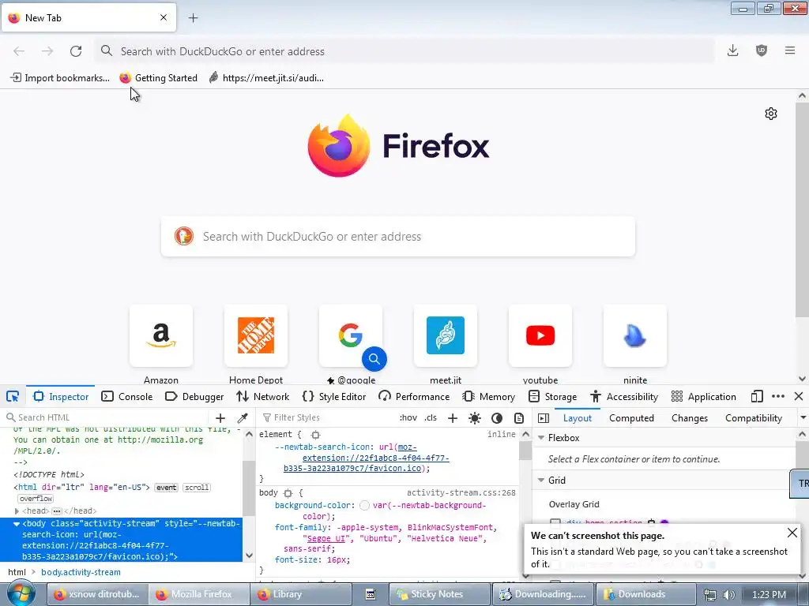Open the moz-extension favicon.ico link
The image size is (809, 606).
click(x=366, y=458)
